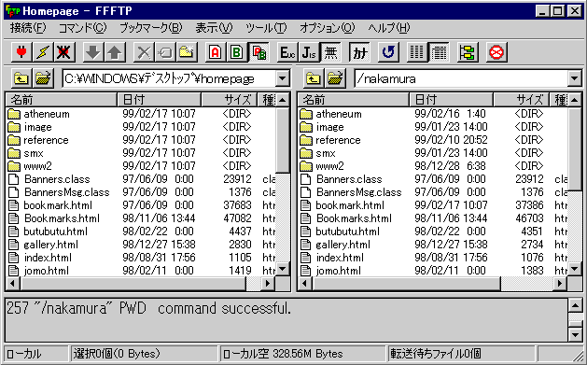Click remote pane horizontal scroll left arrow
The image size is (587, 365).
point(305,284)
